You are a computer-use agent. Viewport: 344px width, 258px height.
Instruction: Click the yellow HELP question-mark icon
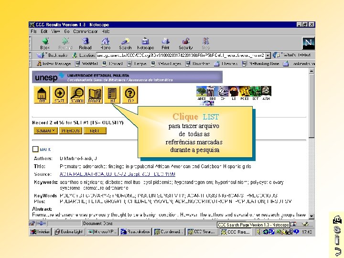(130, 95)
